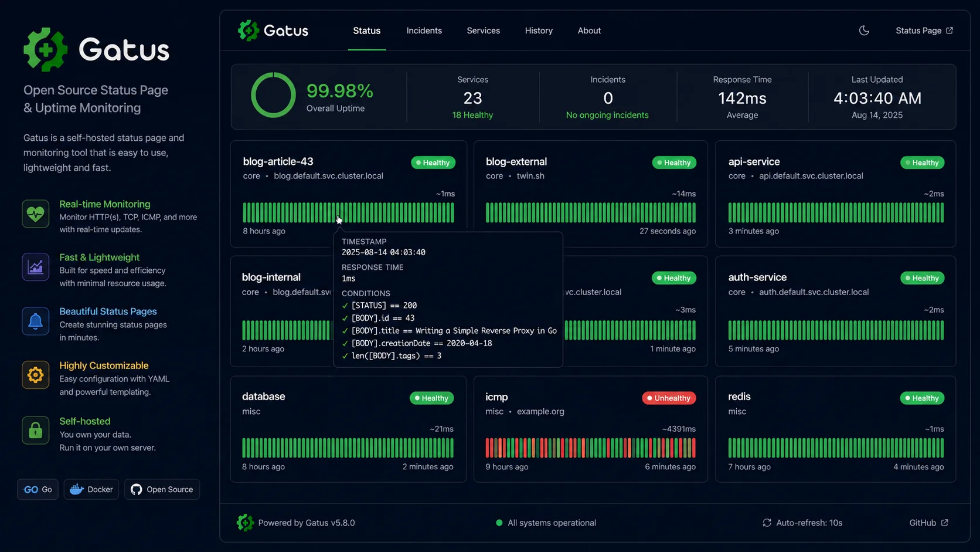Click the green dot beside All systems operational
Image resolution: width=980 pixels, height=552 pixels.
coord(499,523)
